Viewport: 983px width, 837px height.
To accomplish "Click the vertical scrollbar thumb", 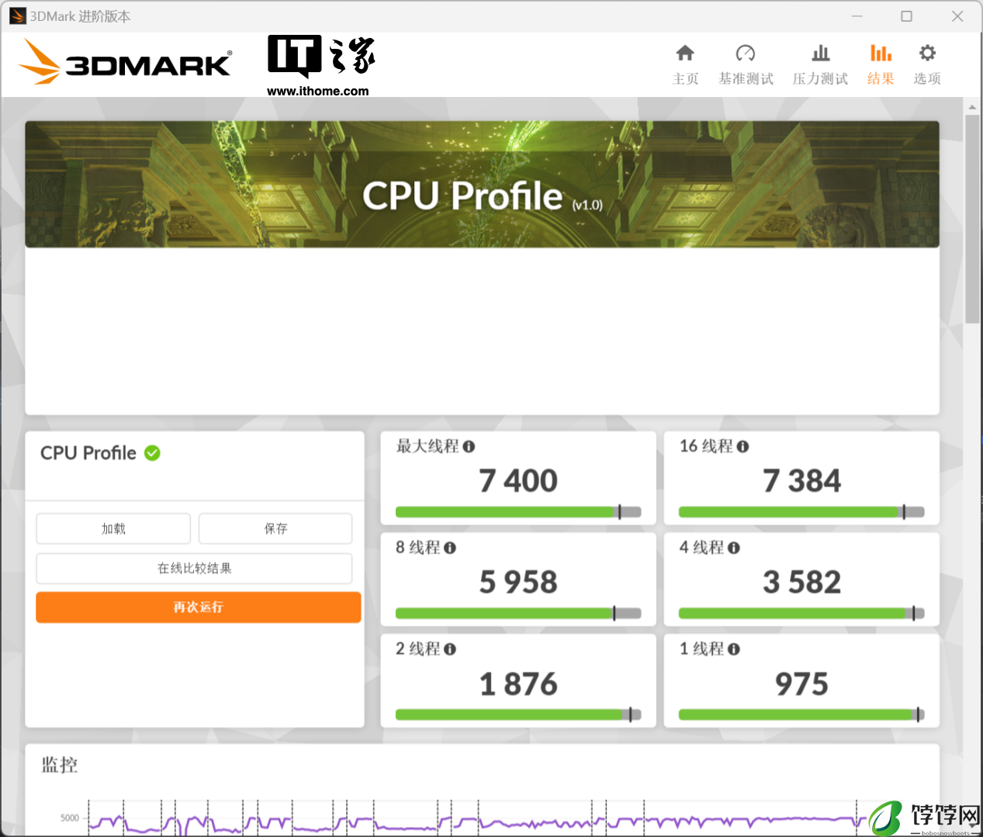I will tap(972, 219).
